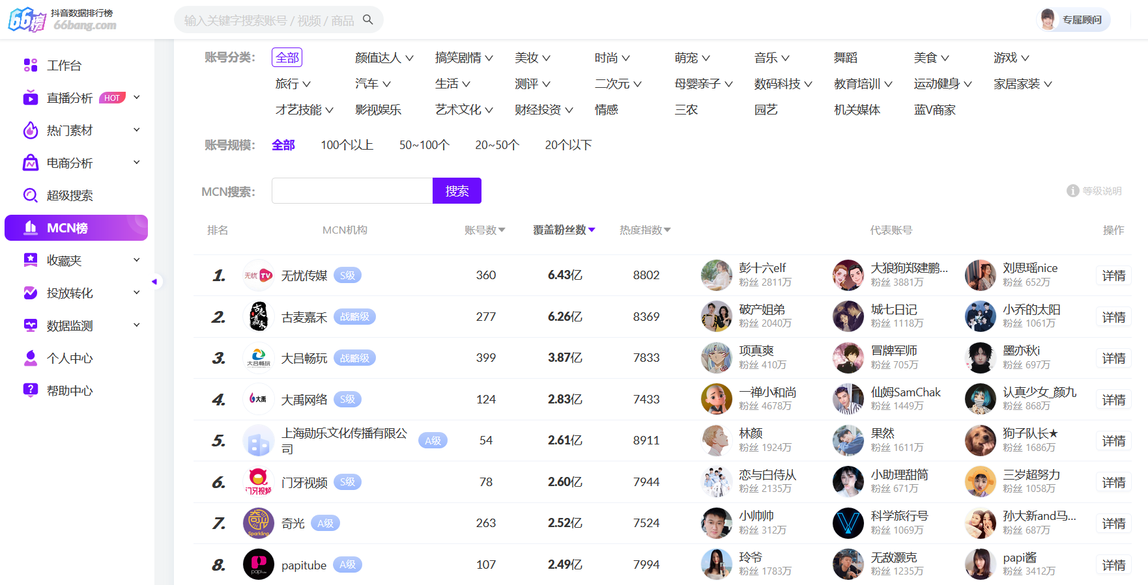Focus the top keyword search box
Screen dimensions: 1148x585
coord(269,20)
